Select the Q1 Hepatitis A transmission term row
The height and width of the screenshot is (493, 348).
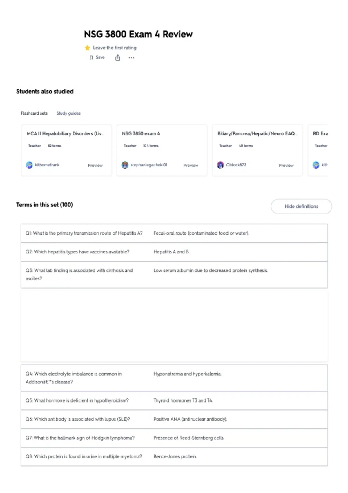coord(174,233)
